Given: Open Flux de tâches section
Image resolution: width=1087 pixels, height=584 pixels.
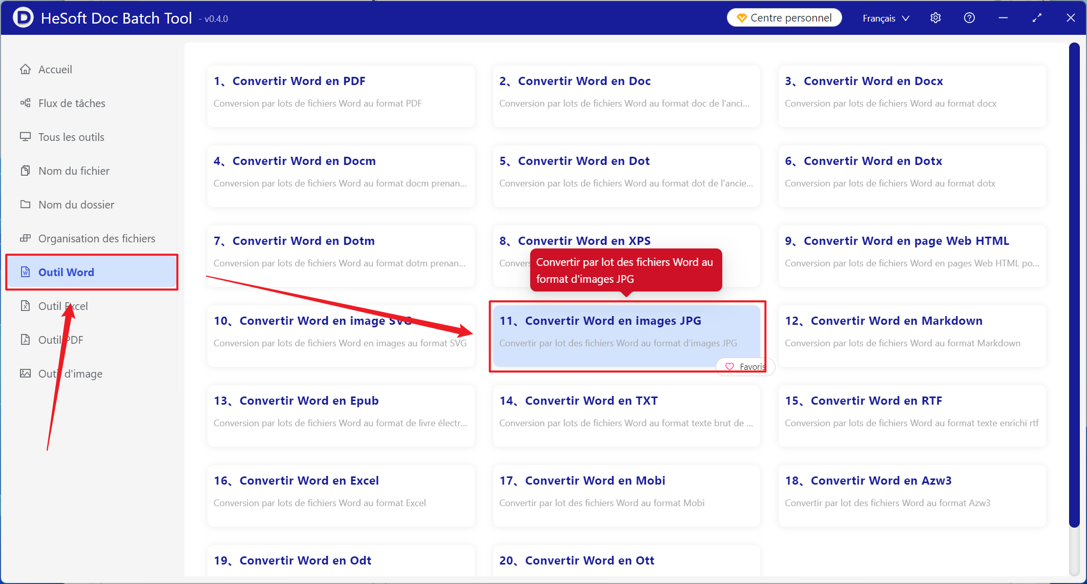Looking at the screenshot, I should pos(91,103).
